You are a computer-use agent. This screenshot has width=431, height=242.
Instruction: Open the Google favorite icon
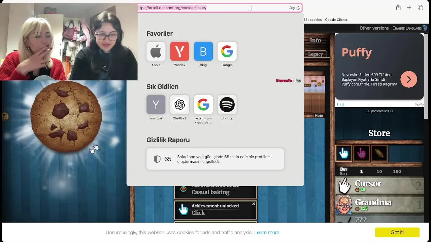(227, 51)
